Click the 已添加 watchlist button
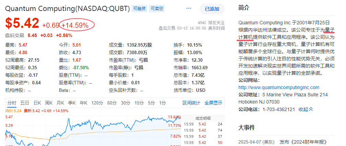 (212, 9)
